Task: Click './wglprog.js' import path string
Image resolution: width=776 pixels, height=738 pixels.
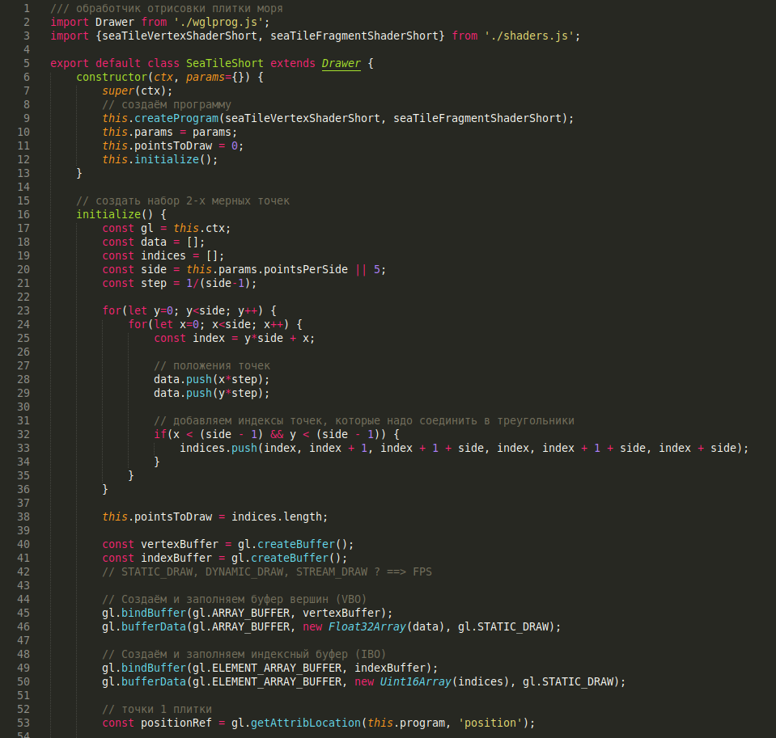Action: 220,23
